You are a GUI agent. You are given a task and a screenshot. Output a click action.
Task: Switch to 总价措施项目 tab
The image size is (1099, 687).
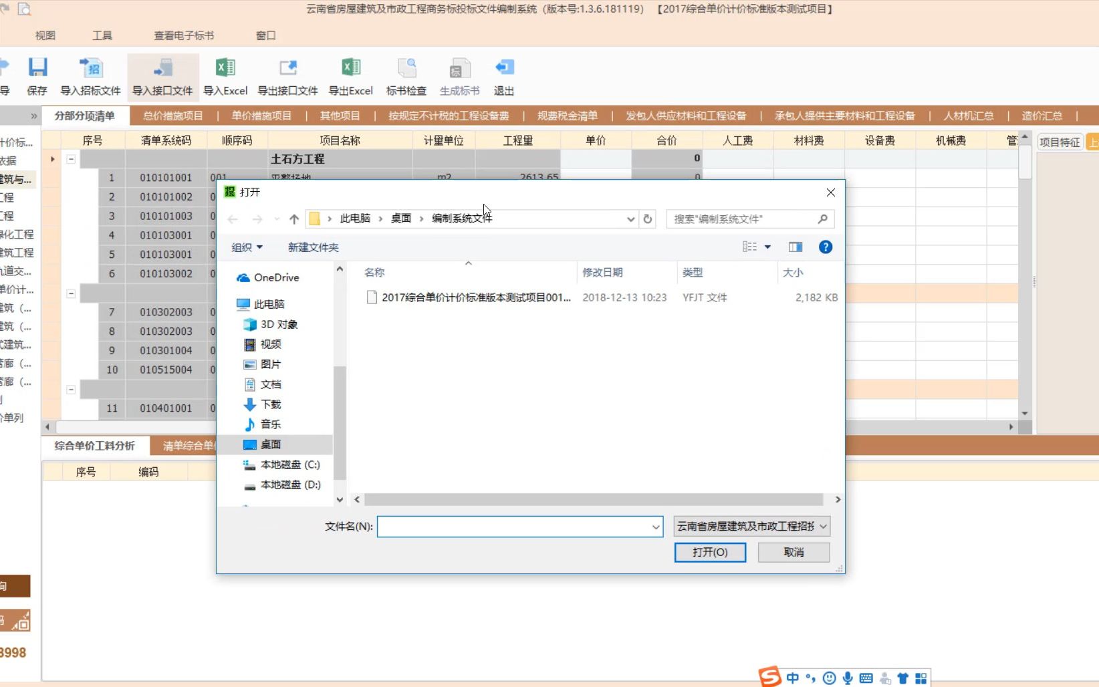(x=173, y=116)
